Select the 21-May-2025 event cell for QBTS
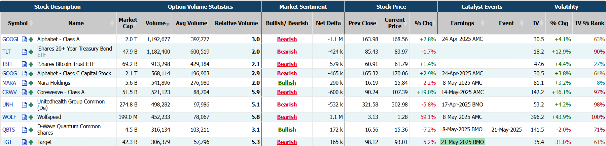Image resolution: width=606 pixels, height=146 pixels. coord(506,130)
